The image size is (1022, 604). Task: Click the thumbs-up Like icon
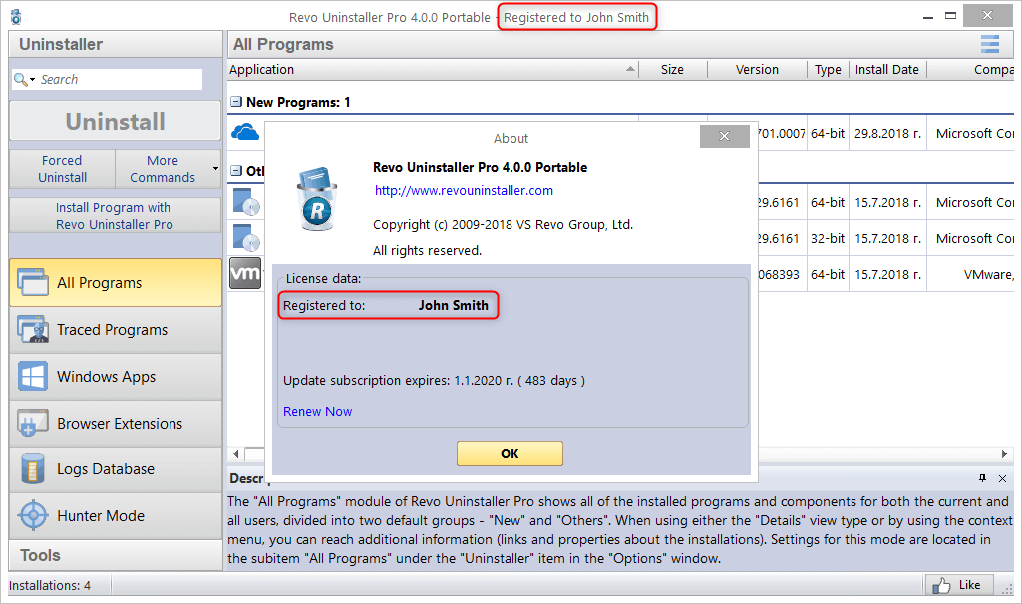(x=941, y=585)
